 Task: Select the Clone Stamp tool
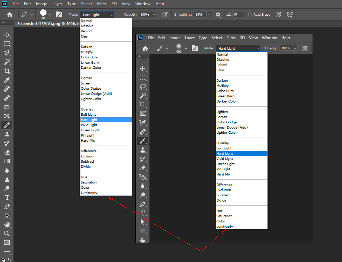click(7, 134)
